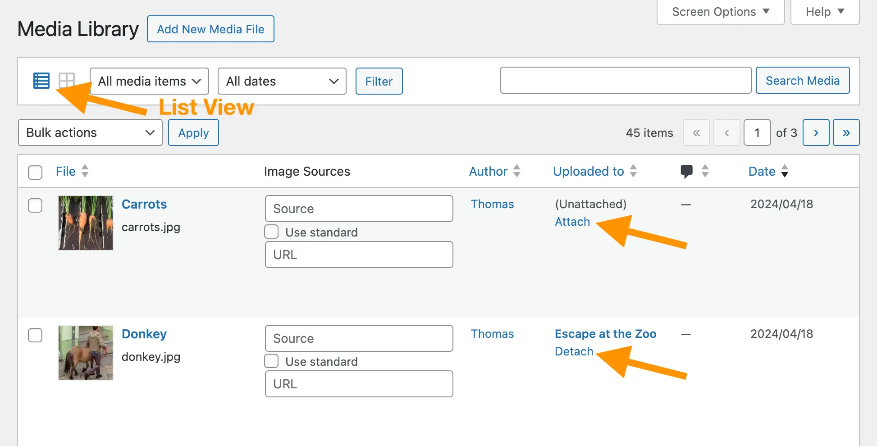Switch to grid view icon

(67, 81)
